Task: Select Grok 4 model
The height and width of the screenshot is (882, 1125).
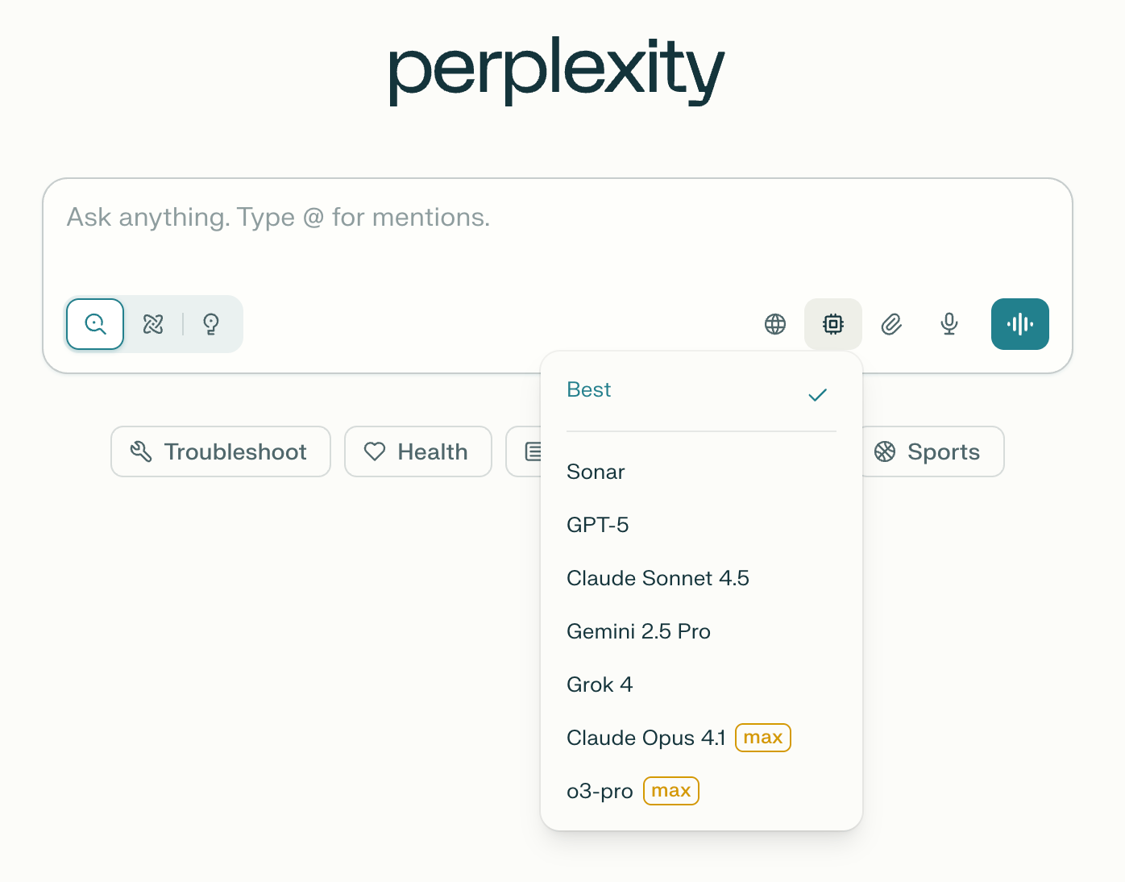Action: pyautogui.click(x=600, y=685)
